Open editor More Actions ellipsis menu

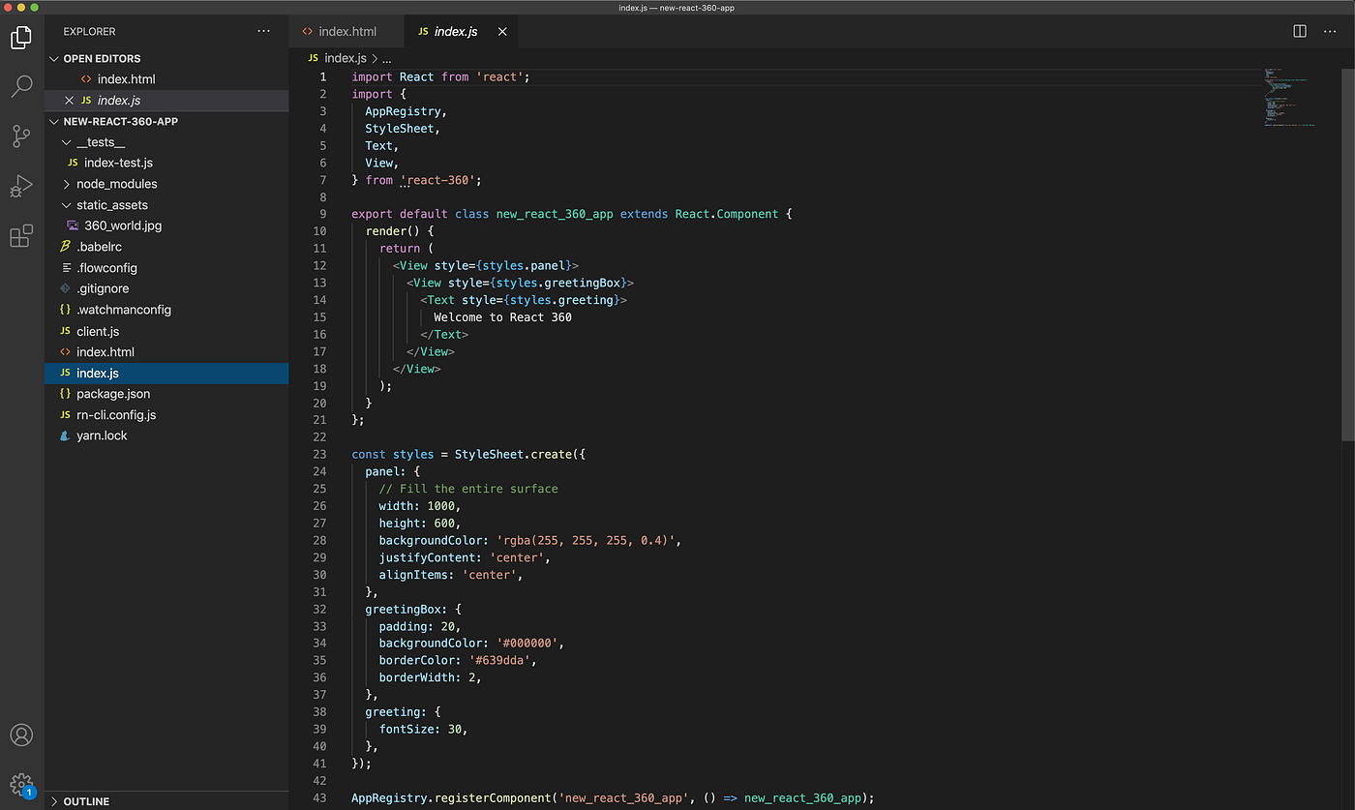(x=1330, y=32)
